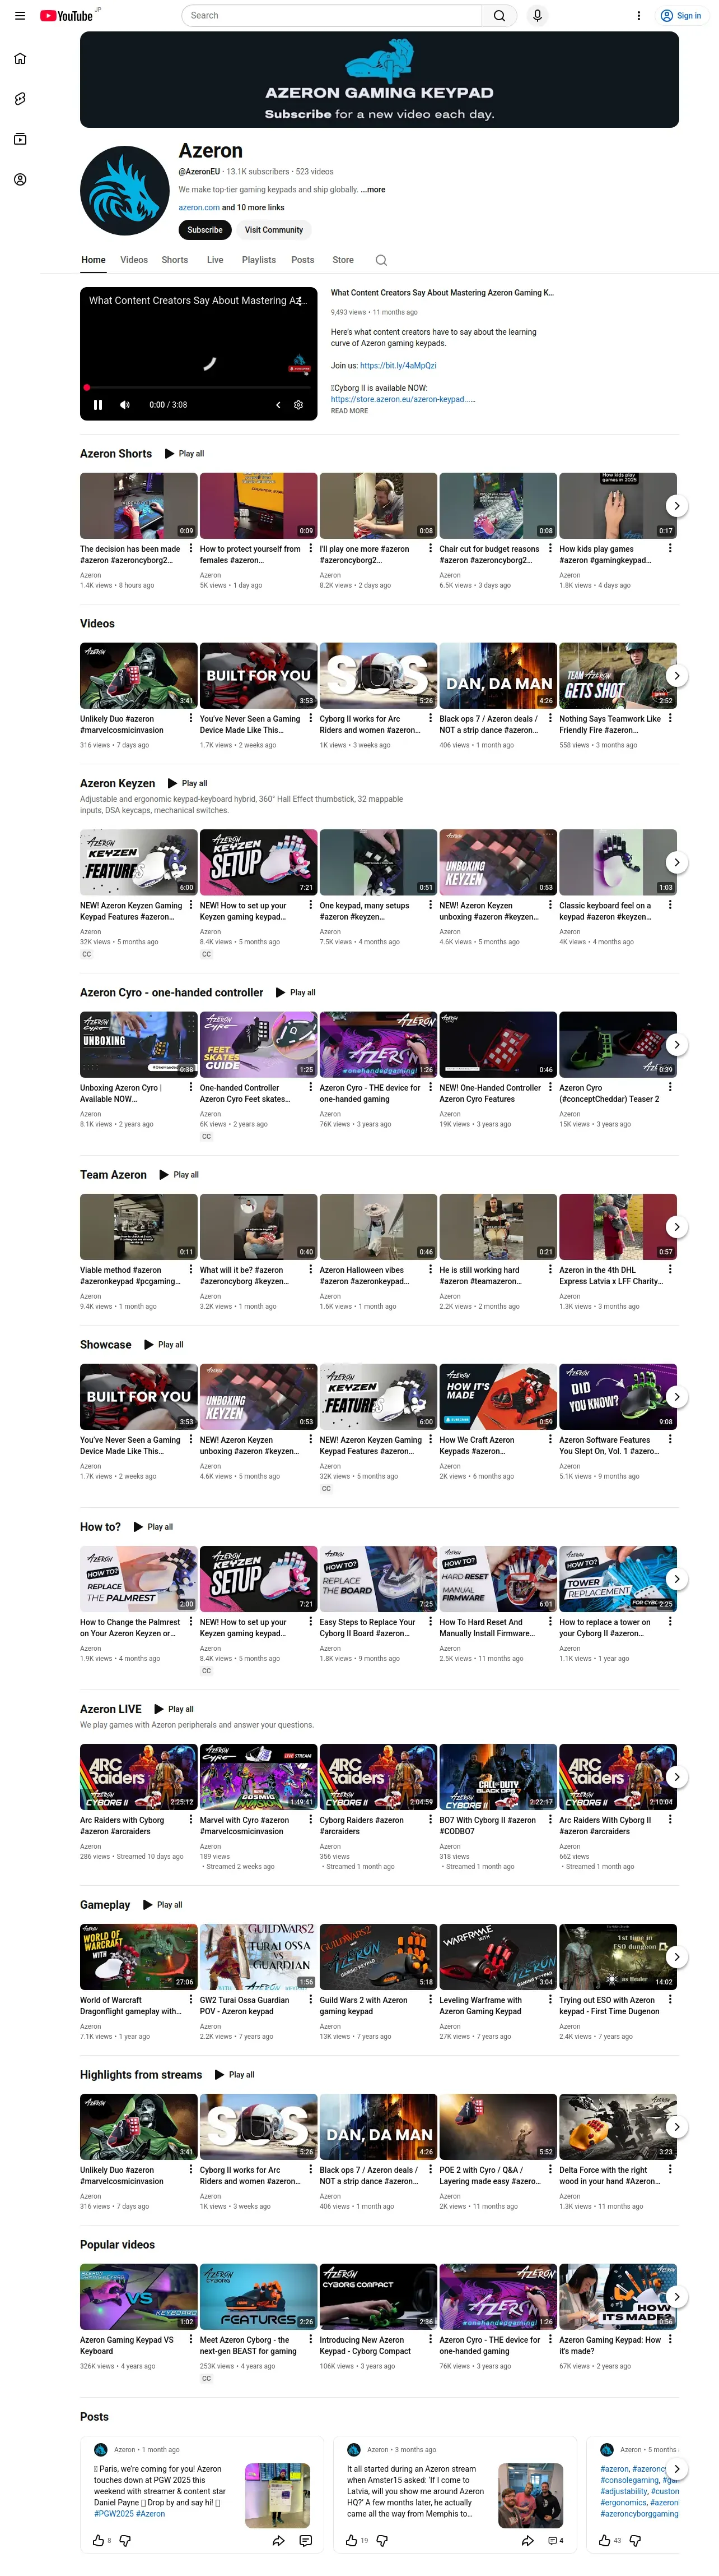Click the search magnifier button
This screenshot has width=719, height=2576.
[499, 16]
